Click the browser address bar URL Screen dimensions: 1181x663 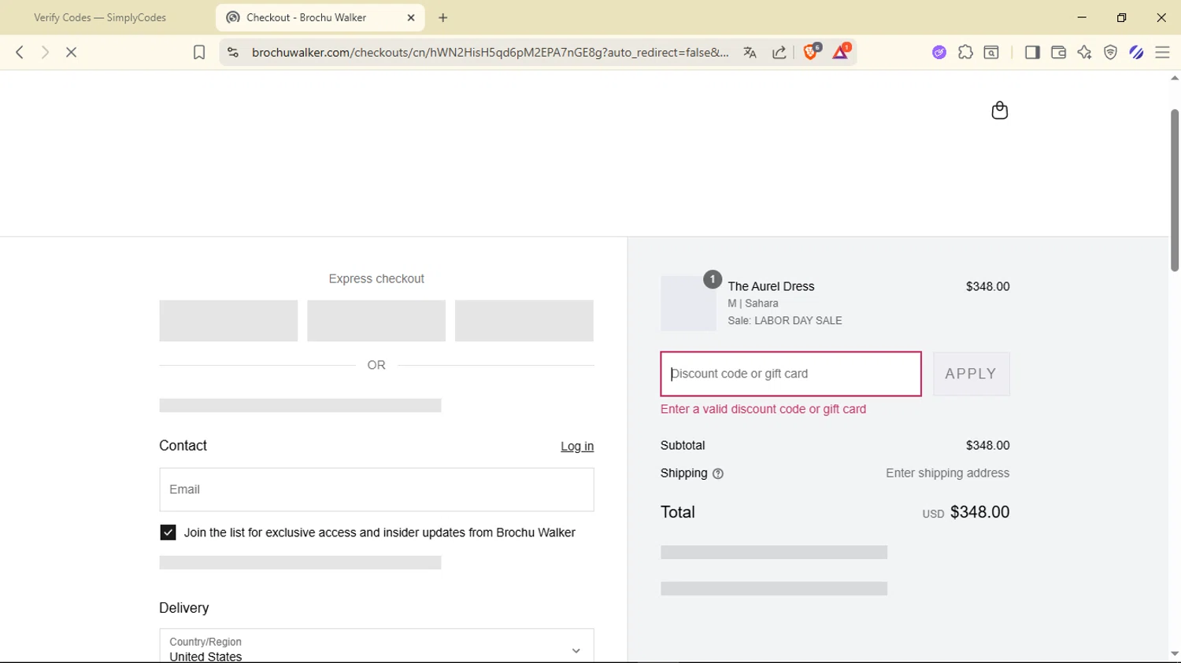[x=490, y=53]
